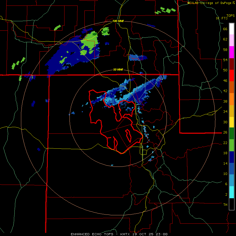
Task: Click the light pink swatch below 62
Action: coord(232,40)
